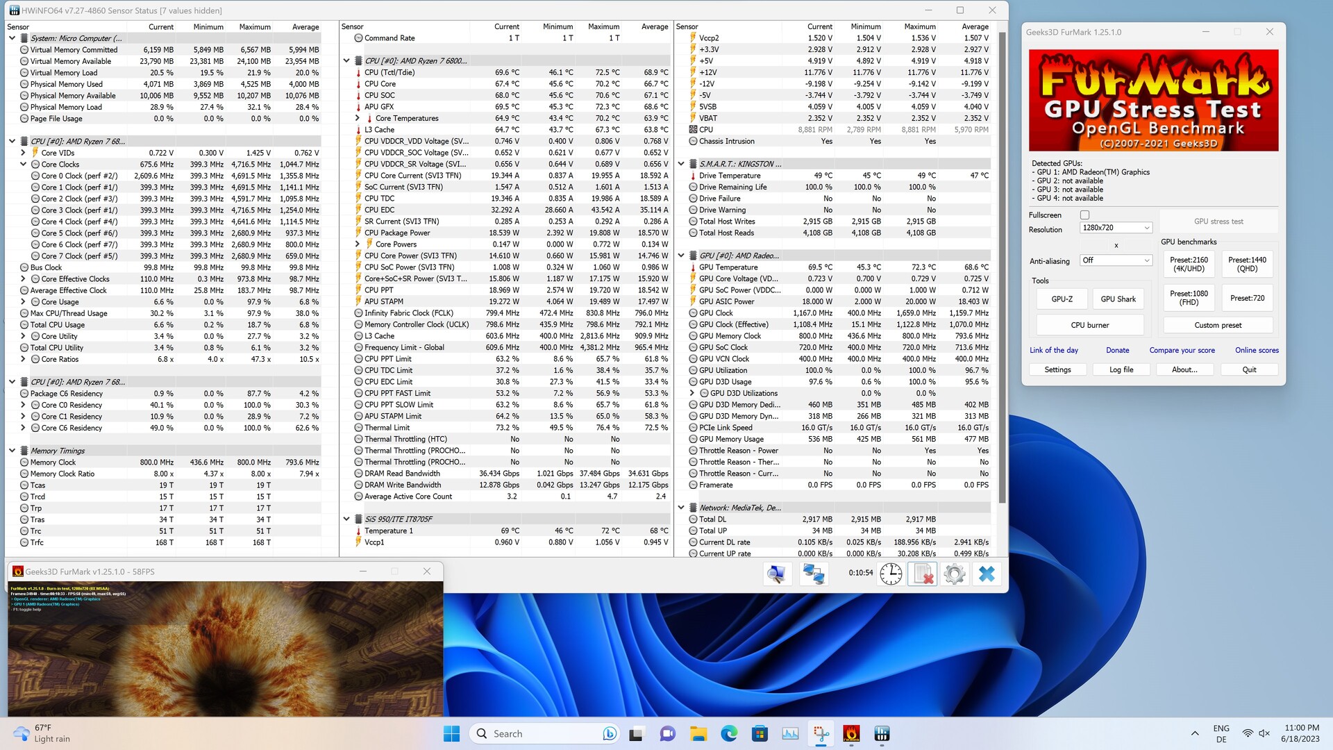The image size is (1333, 750).
Task: Enable the Fullscreen checkbox in FurMark
Action: point(1084,215)
